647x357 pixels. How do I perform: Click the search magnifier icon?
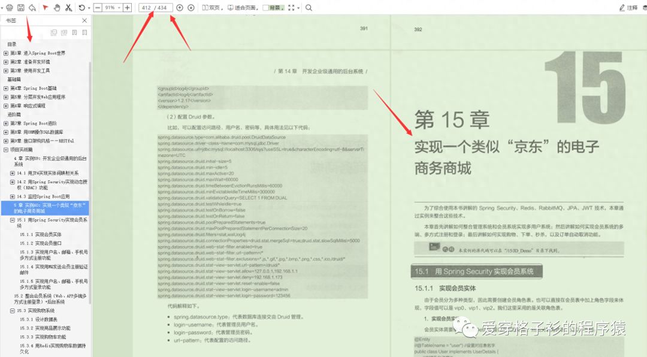(309, 7)
